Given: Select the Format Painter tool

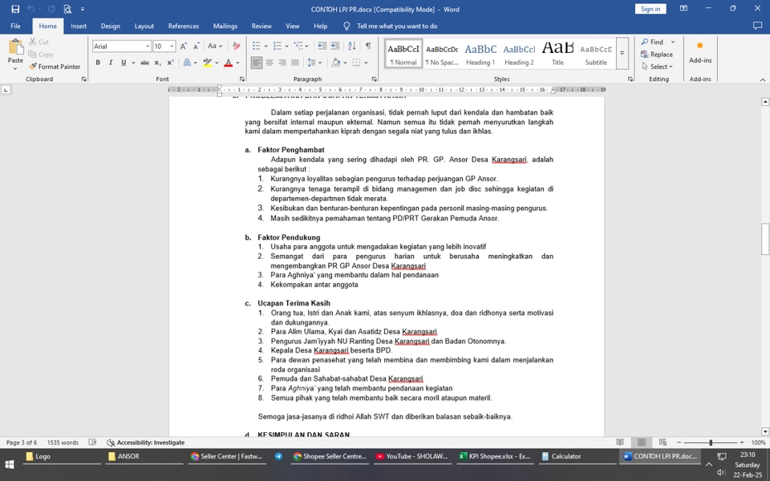Looking at the screenshot, I should click(x=55, y=67).
